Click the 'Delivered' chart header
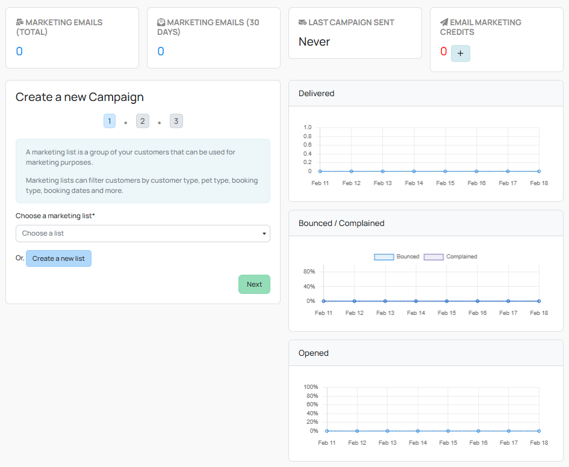This screenshot has width=569, height=467. 426,94
